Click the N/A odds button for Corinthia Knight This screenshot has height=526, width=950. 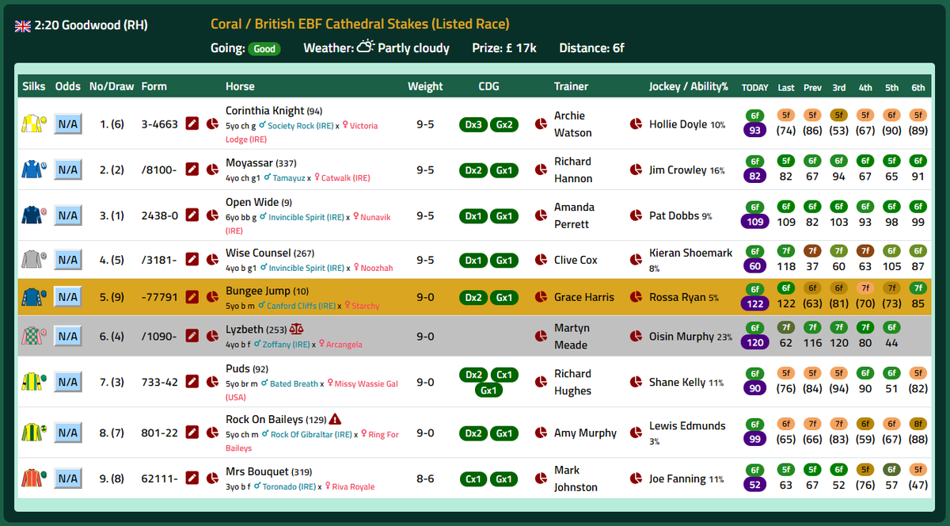pyautogui.click(x=68, y=124)
